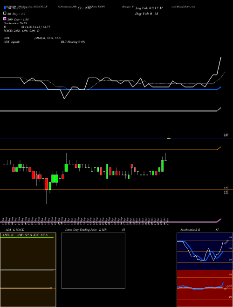Click the upper ADX panel with green bar
Viewport: 233px width, 307px height.
click(x=28, y=251)
